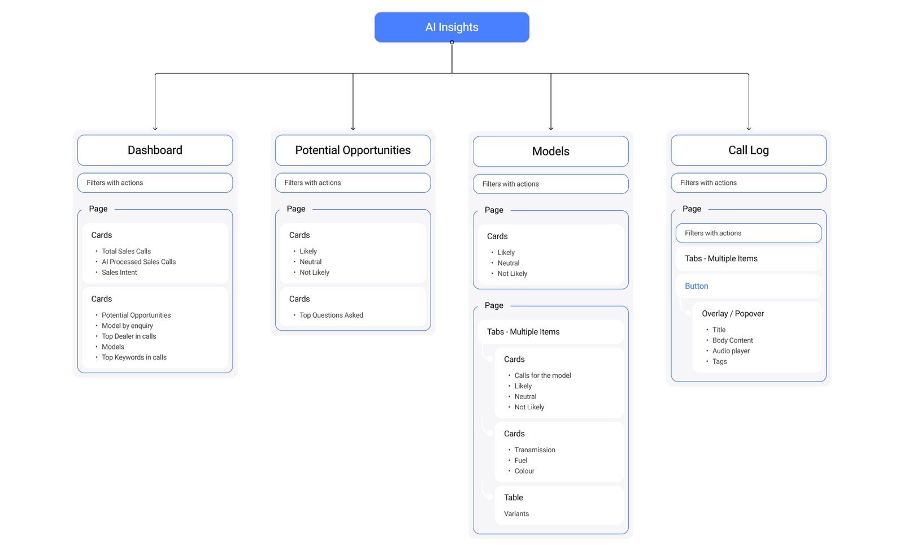The width and height of the screenshot is (904, 545).
Task: Click the Audio player list item
Action: (731, 351)
